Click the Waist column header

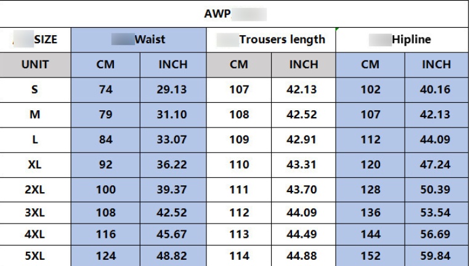(139, 39)
